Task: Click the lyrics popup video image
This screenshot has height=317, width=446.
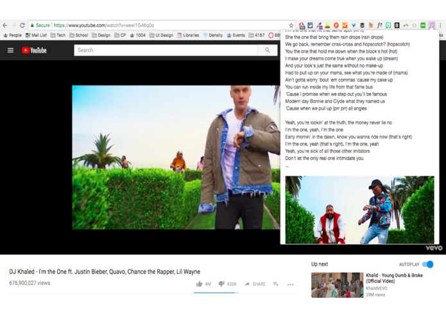Action: pyautogui.click(x=359, y=210)
